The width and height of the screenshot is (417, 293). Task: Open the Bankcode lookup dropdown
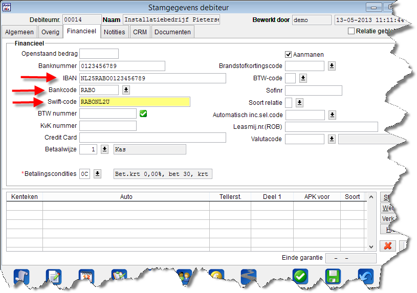[x=126, y=90]
